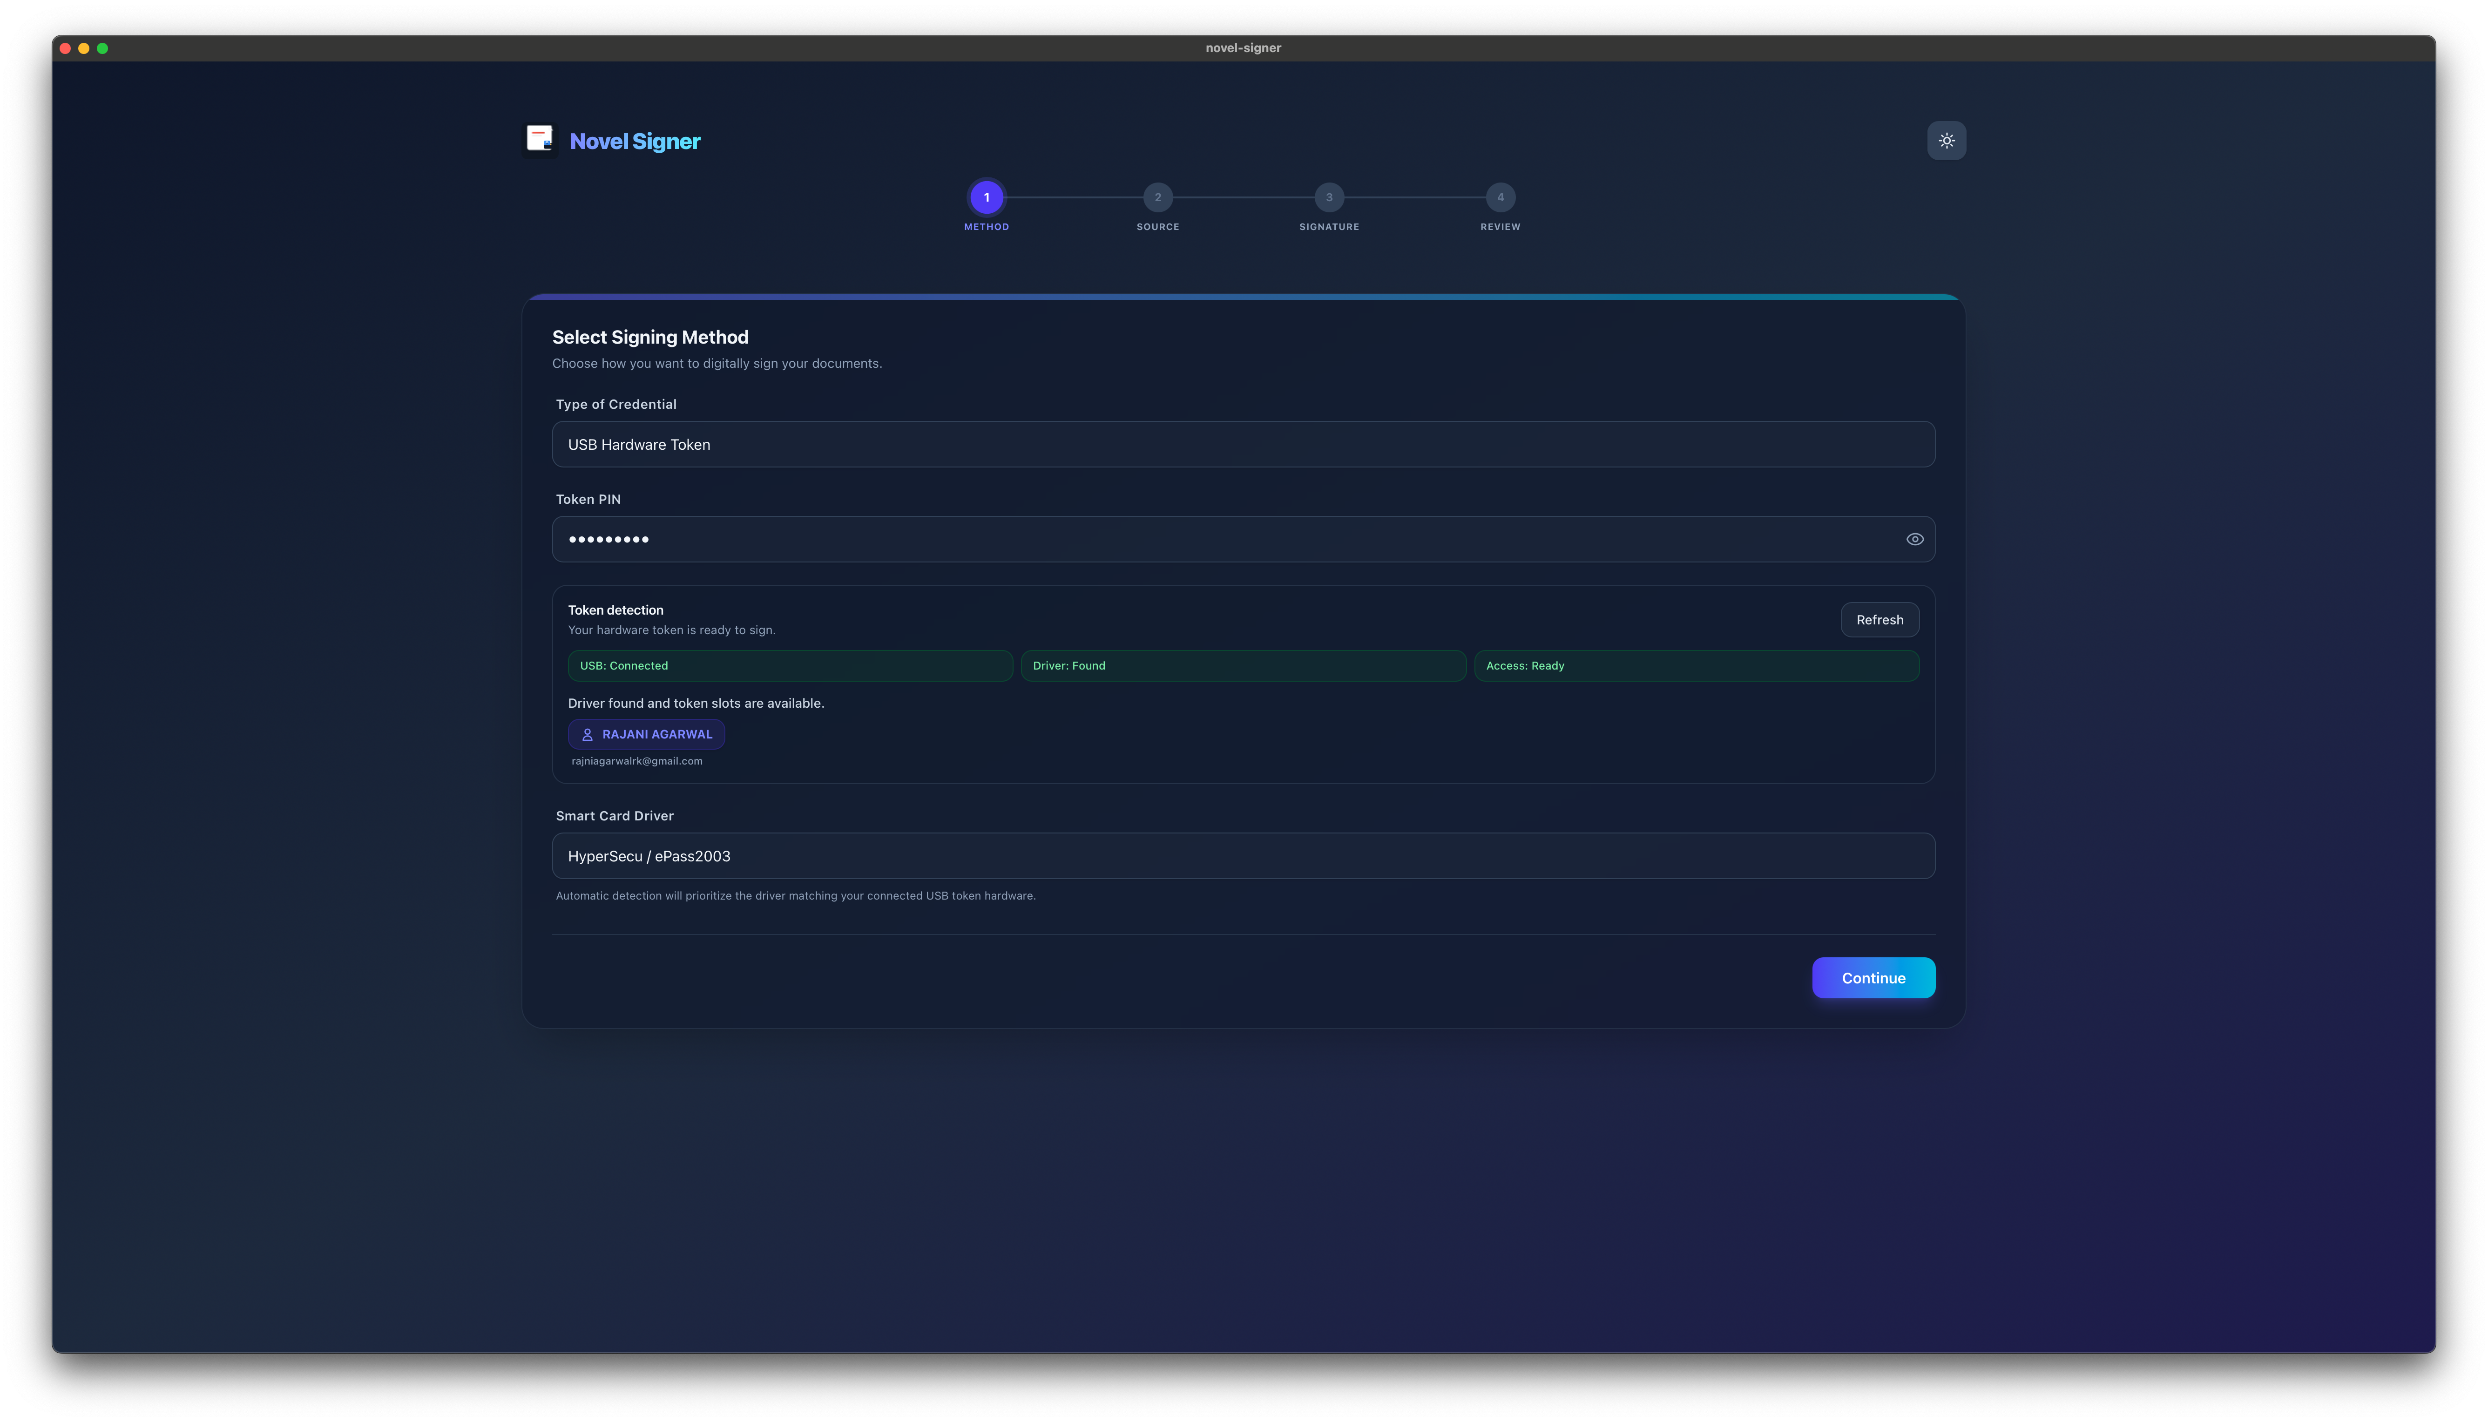The image size is (2488, 1422).
Task: Click the Continue button
Action: pyautogui.click(x=1873, y=978)
